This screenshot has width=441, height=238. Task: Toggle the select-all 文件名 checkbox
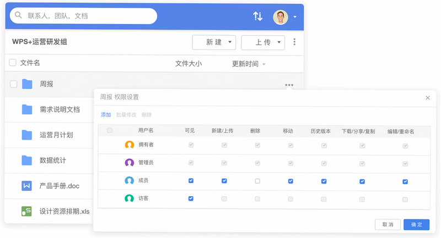tap(13, 62)
